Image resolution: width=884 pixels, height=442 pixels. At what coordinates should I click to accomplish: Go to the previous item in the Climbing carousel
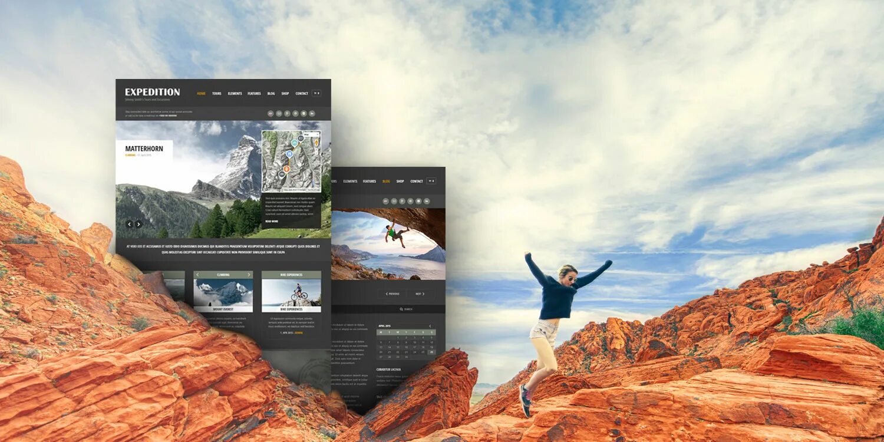coord(197,275)
